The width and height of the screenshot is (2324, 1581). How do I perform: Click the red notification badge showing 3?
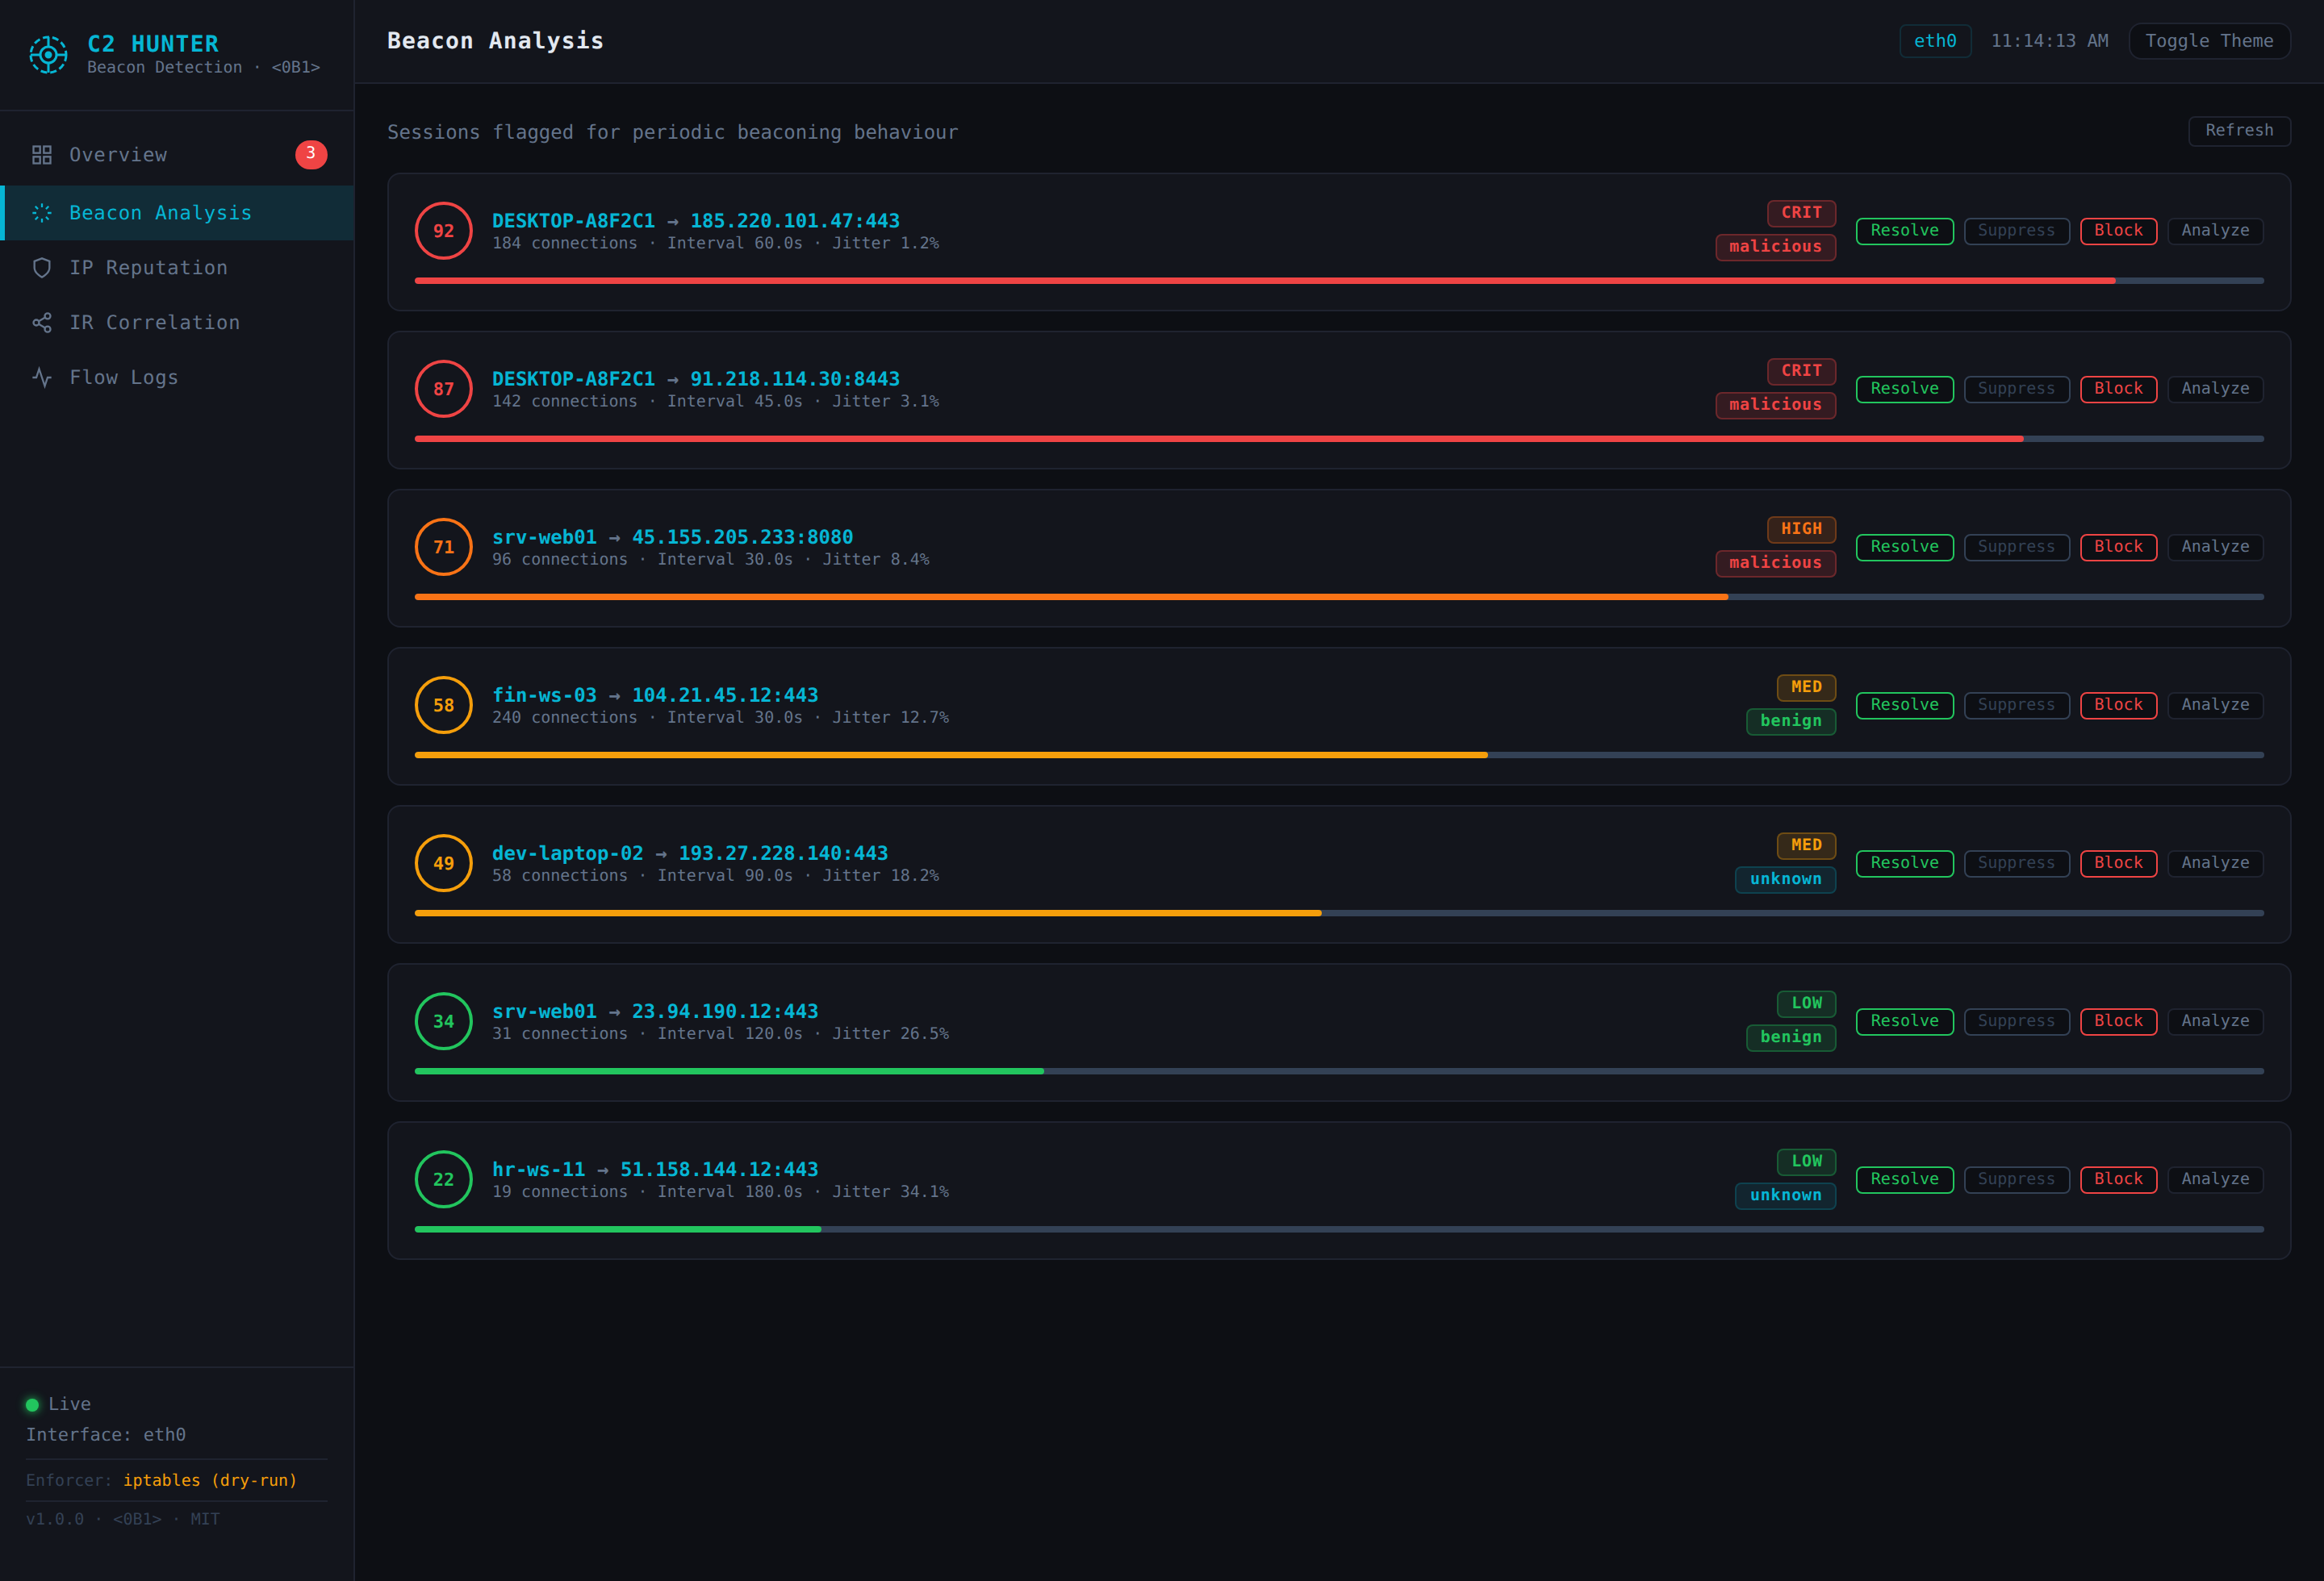tap(311, 154)
